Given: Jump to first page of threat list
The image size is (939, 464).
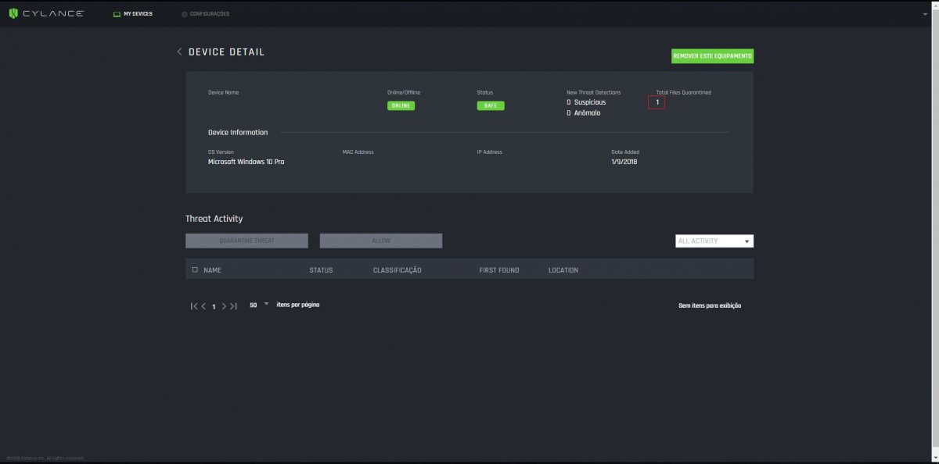Looking at the screenshot, I should tap(193, 306).
